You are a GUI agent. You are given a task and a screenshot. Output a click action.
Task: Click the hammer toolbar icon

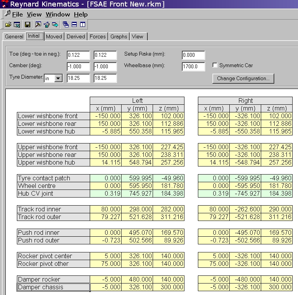pos(38,25)
